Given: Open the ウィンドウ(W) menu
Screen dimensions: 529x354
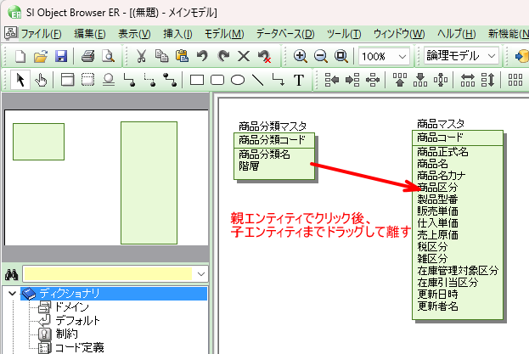Looking at the screenshot, I should pyautogui.click(x=399, y=34).
